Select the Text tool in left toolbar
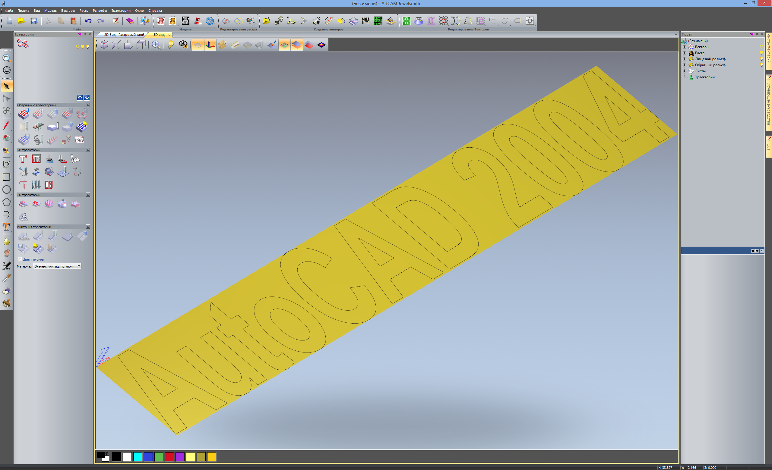772x470 pixels. [6, 227]
